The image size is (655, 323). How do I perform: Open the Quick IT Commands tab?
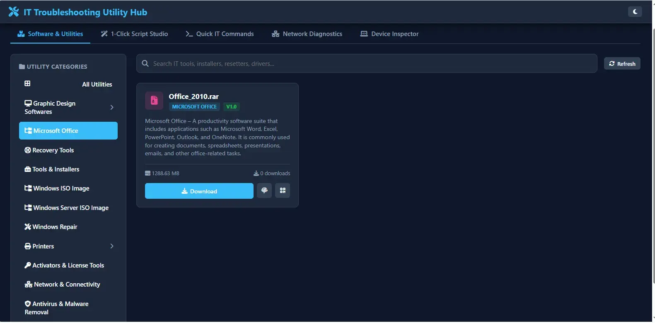(220, 34)
